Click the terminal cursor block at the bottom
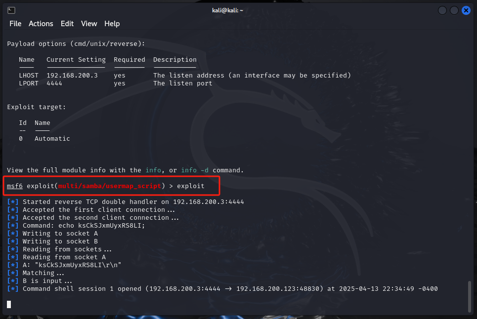Image resolution: width=477 pixels, height=319 pixels. (x=9, y=304)
